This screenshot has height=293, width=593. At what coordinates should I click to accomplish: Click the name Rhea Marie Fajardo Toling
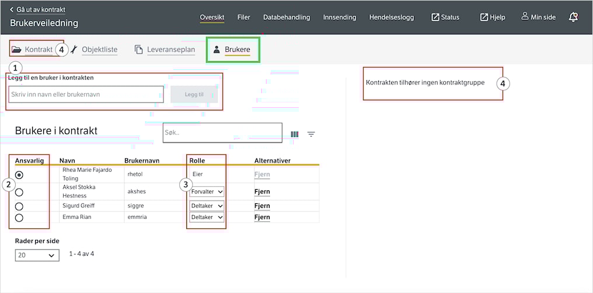pyautogui.click(x=87, y=174)
